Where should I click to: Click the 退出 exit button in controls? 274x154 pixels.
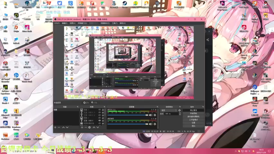[193, 126]
